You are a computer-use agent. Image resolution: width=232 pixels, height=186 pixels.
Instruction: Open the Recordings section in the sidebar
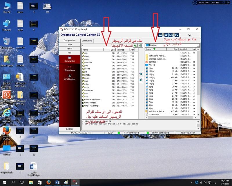[x=70, y=68]
